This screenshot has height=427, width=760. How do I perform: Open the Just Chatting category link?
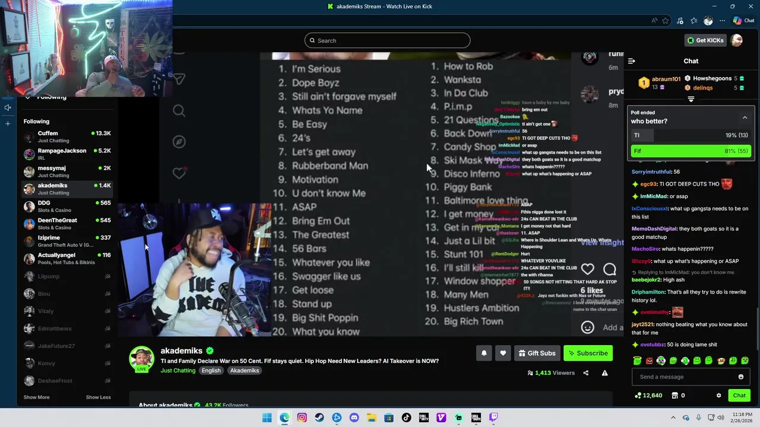178,371
